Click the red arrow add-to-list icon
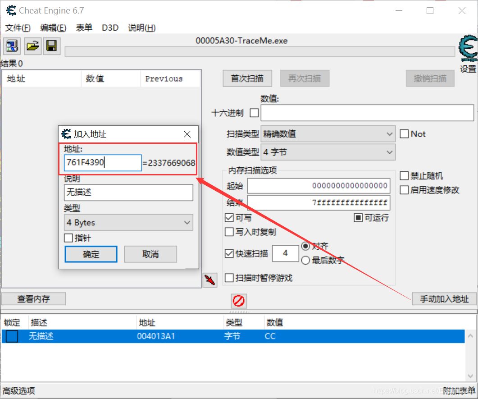 210,280
